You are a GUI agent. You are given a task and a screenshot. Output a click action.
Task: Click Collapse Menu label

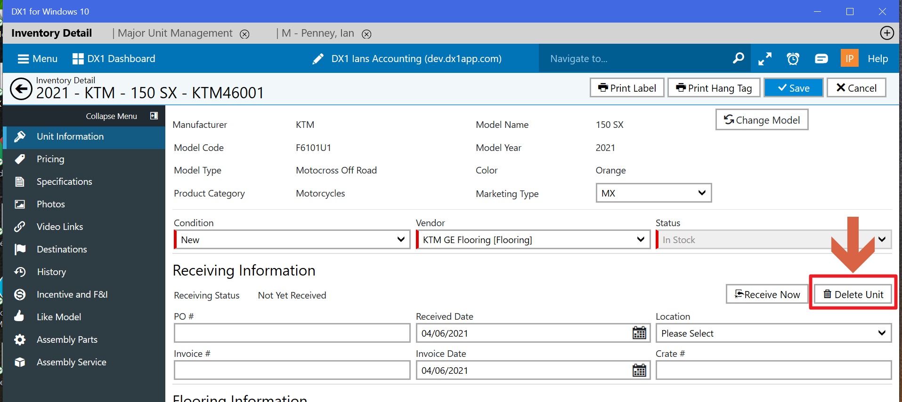tap(112, 116)
